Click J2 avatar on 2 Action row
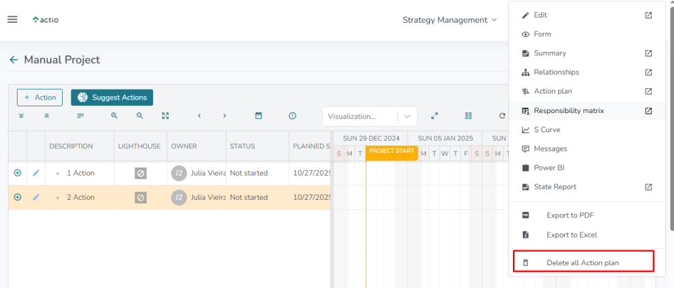 (x=179, y=198)
